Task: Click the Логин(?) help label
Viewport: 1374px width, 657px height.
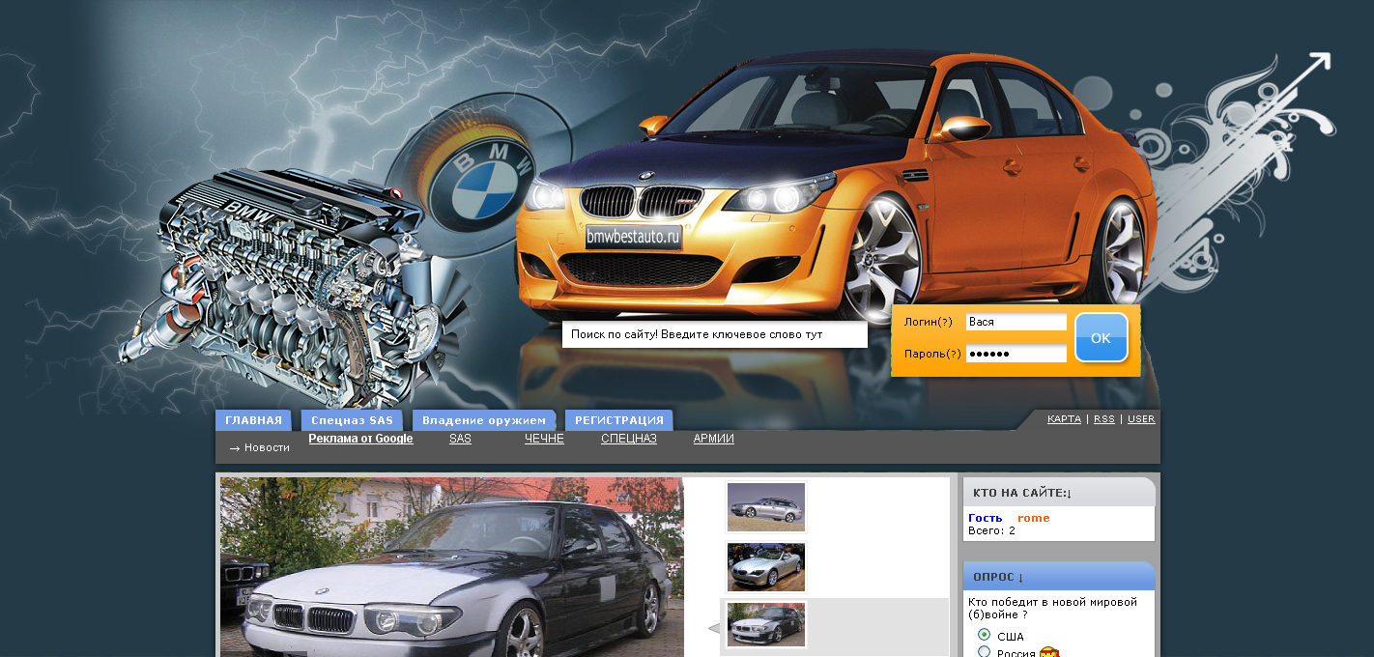Action: [x=929, y=322]
